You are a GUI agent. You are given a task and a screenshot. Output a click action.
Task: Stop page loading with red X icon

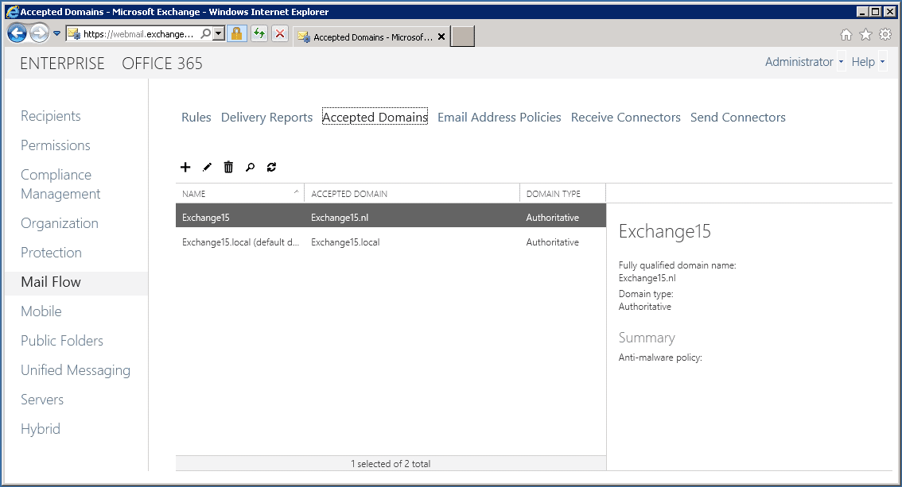point(280,34)
